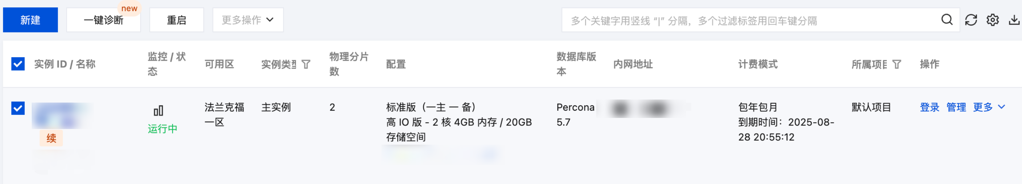Click the 登录 link
Screen dimensions: 1022x184
929,107
